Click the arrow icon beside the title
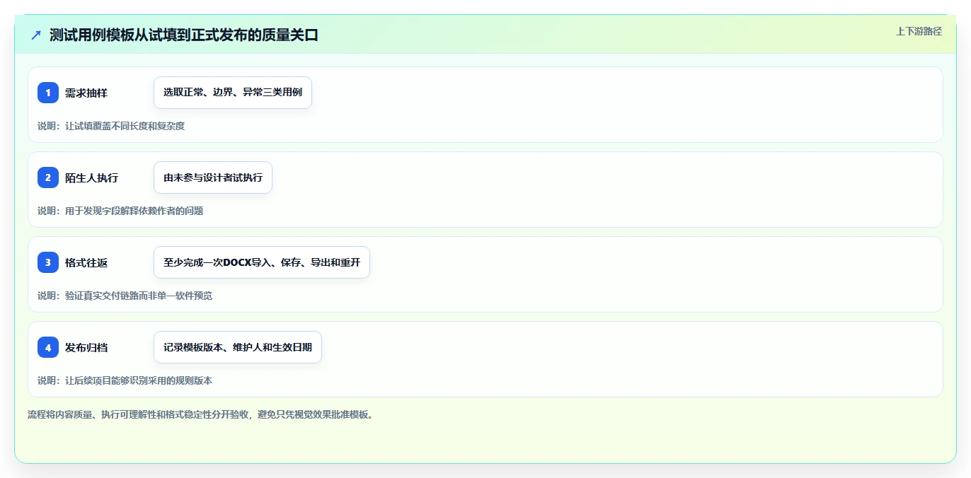 (36, 35)
